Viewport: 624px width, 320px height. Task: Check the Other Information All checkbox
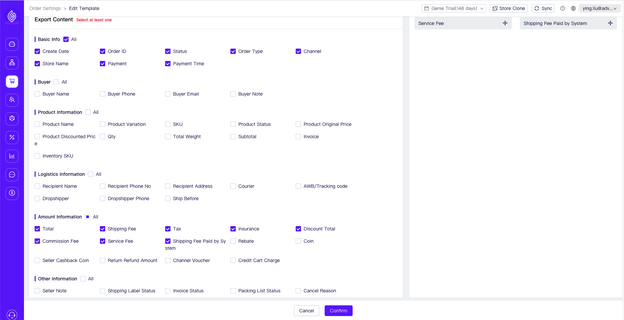click(83, 279)
